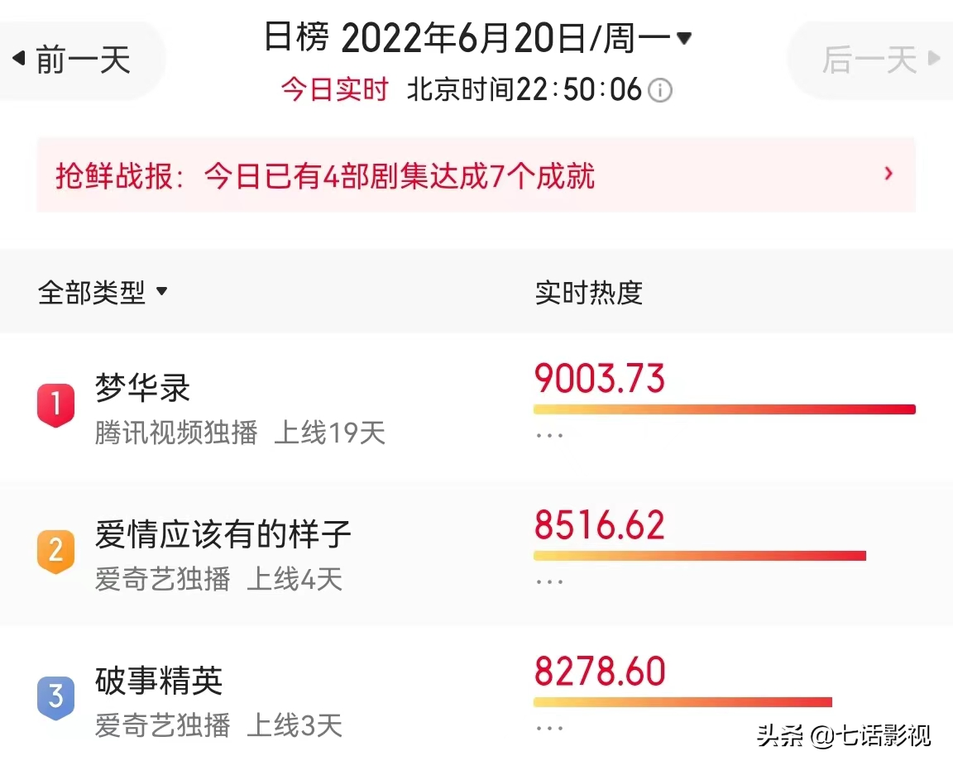The height and width of the screenshot is (770, 953).
Task: Go to the previous day (前一天)
Action: tap(72, 60)
